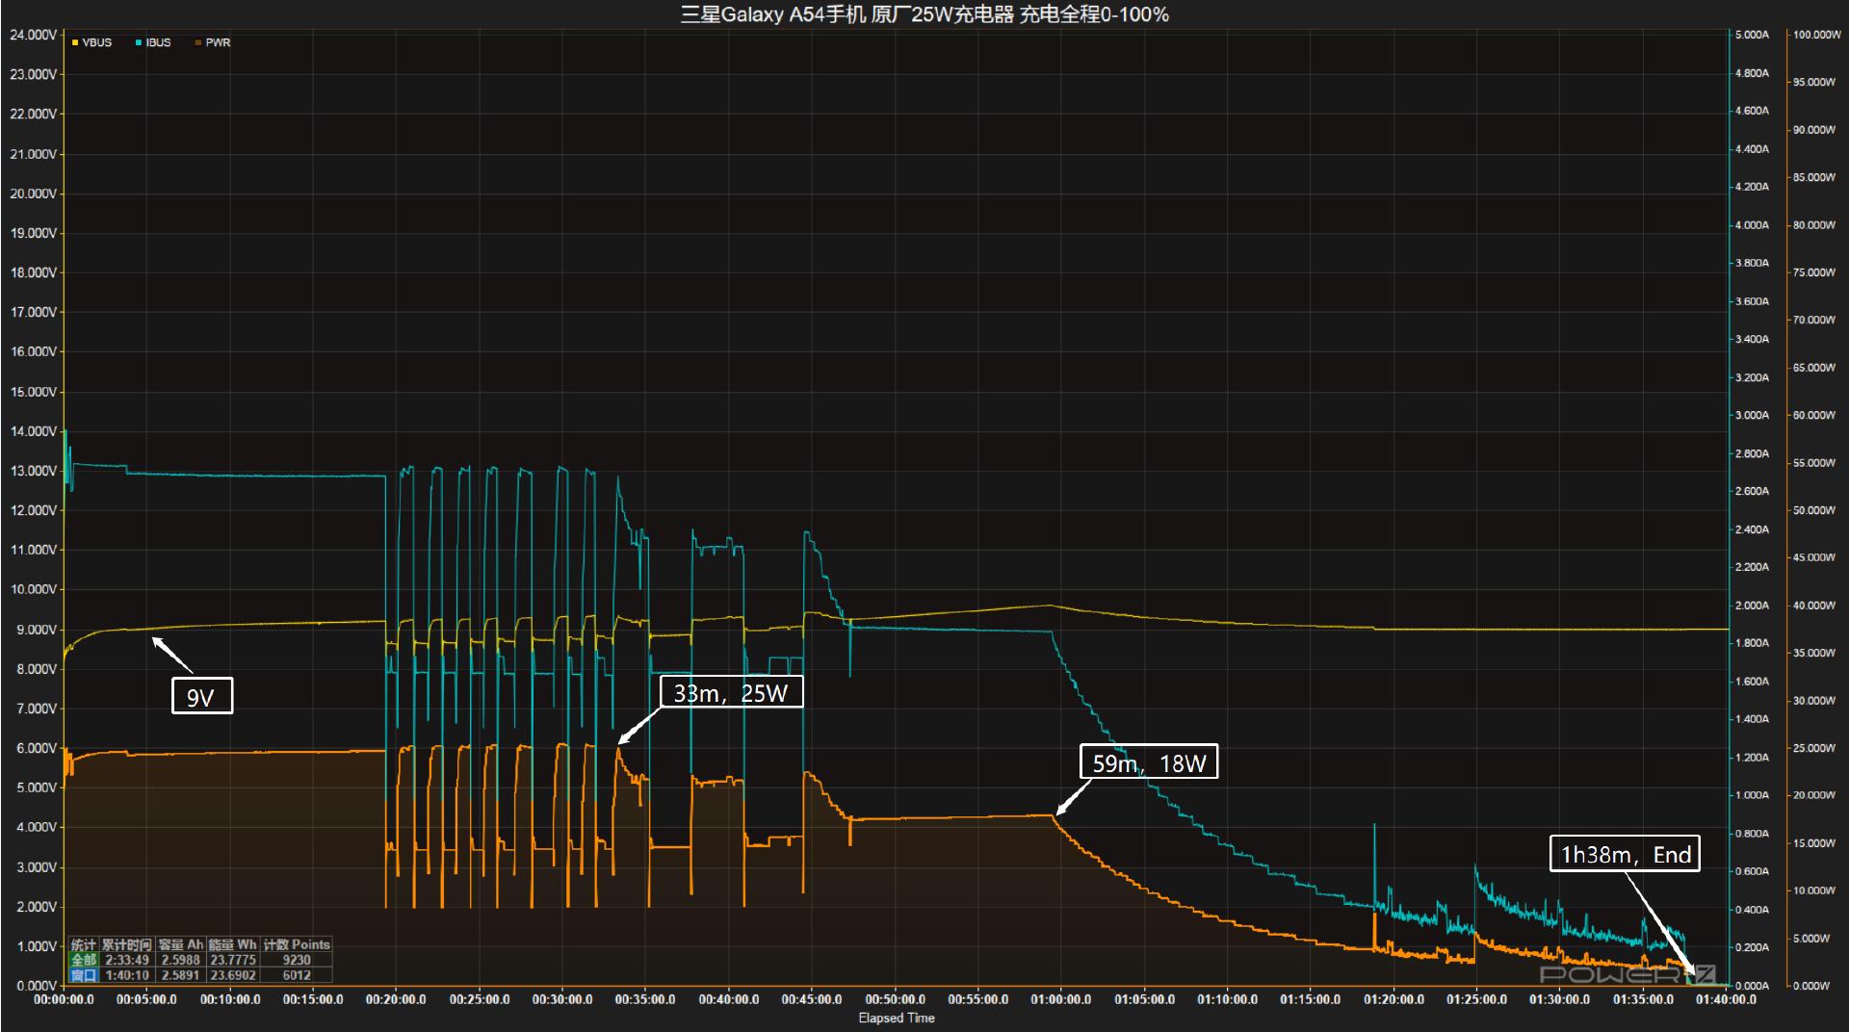Click the 累计时间 column header
1849x1032 pixels.
coord(126,944)
